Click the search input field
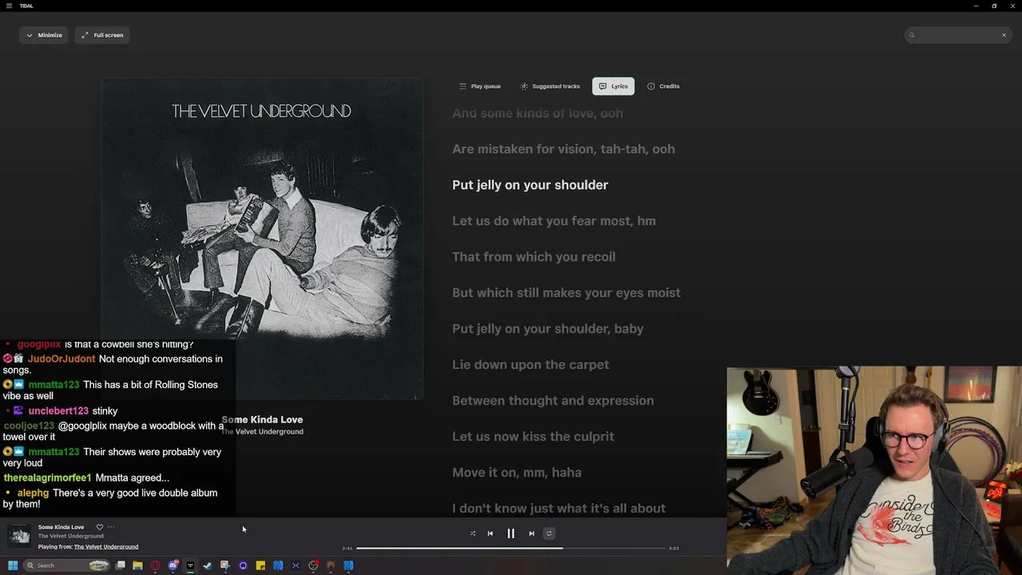 tap(957, 35)
